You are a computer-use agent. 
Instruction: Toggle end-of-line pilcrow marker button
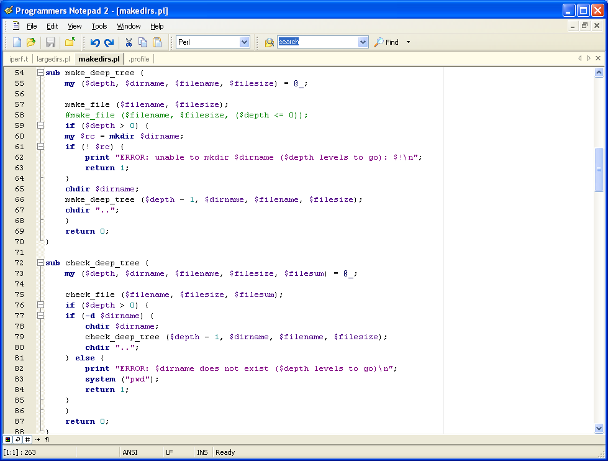[x=47, y=440]
